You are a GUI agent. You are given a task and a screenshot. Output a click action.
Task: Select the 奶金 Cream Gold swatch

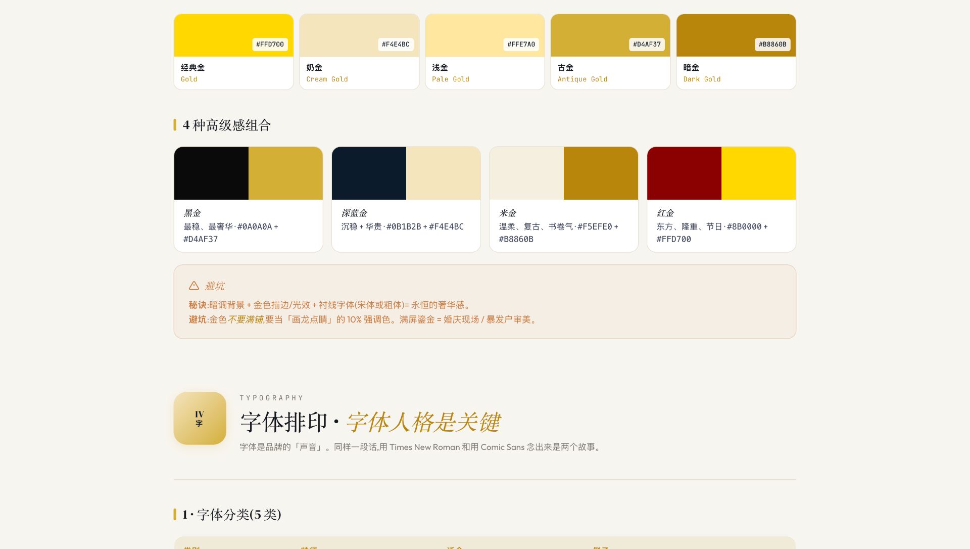(x=359, y=52)
